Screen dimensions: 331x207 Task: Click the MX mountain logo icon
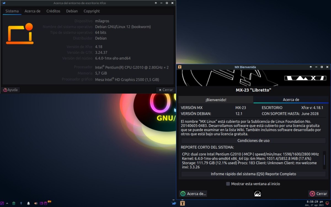tap(258, 193)
